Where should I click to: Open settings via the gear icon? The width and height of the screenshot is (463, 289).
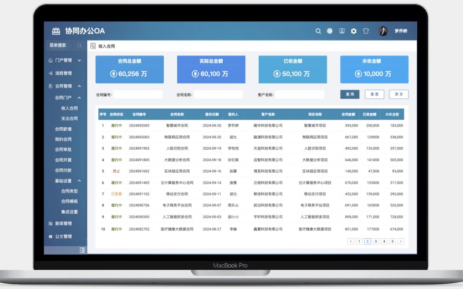tap(354, 31)
